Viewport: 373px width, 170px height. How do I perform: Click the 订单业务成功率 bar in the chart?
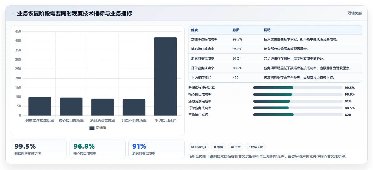(134, 107)
